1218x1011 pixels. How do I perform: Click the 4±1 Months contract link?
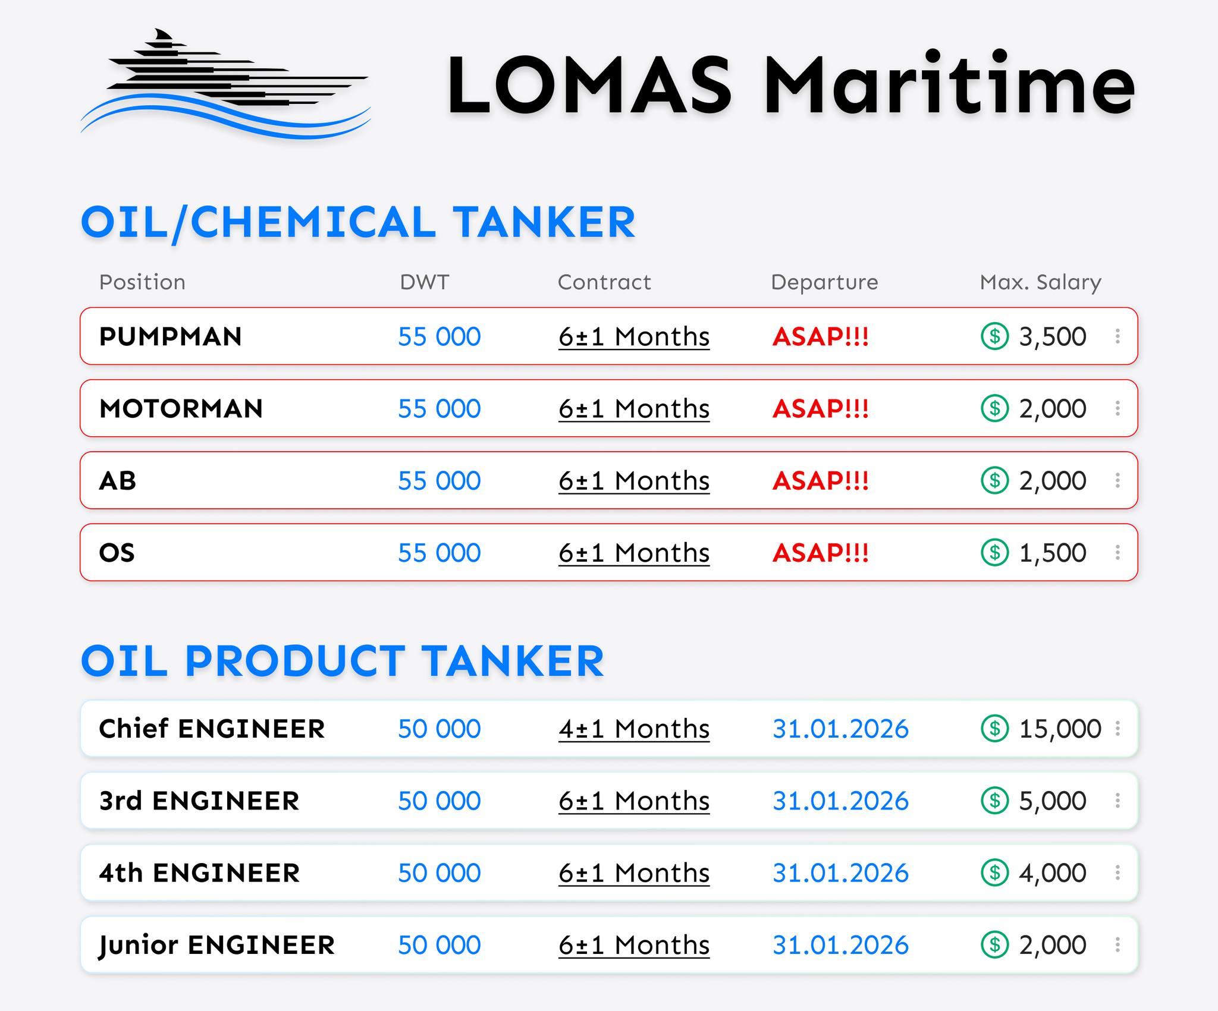(x=634, y=729)
